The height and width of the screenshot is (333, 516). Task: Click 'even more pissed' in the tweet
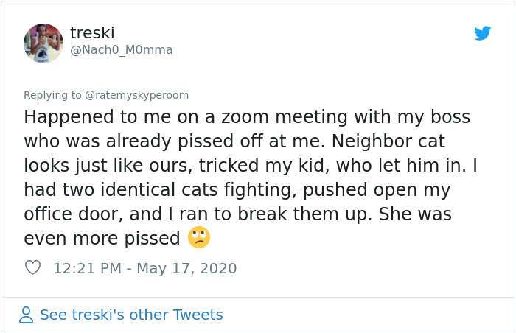[x=102, y=239]
